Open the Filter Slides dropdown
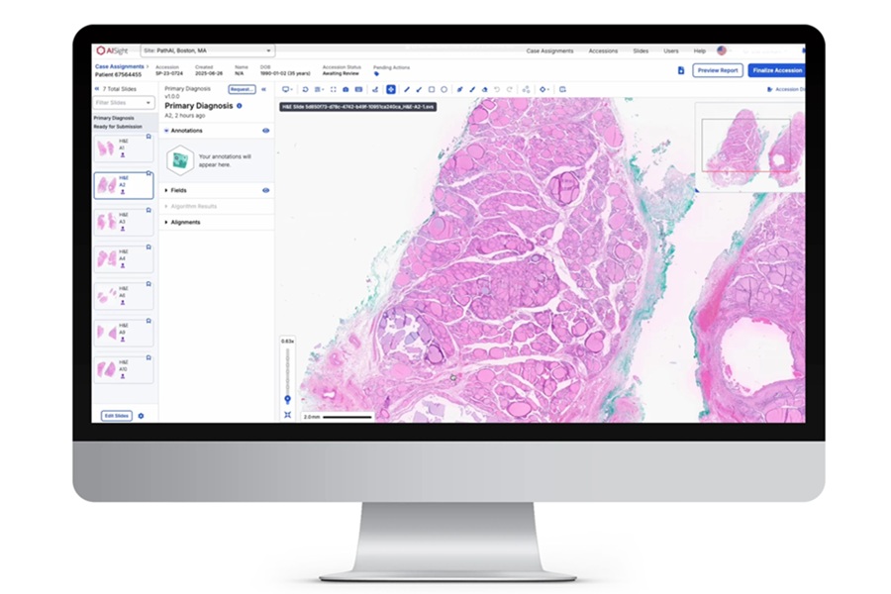 coord(124,103)
